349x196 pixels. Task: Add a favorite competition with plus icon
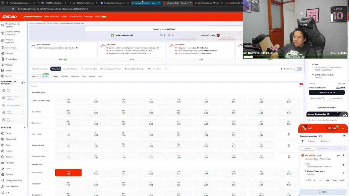tap(22, 82)
